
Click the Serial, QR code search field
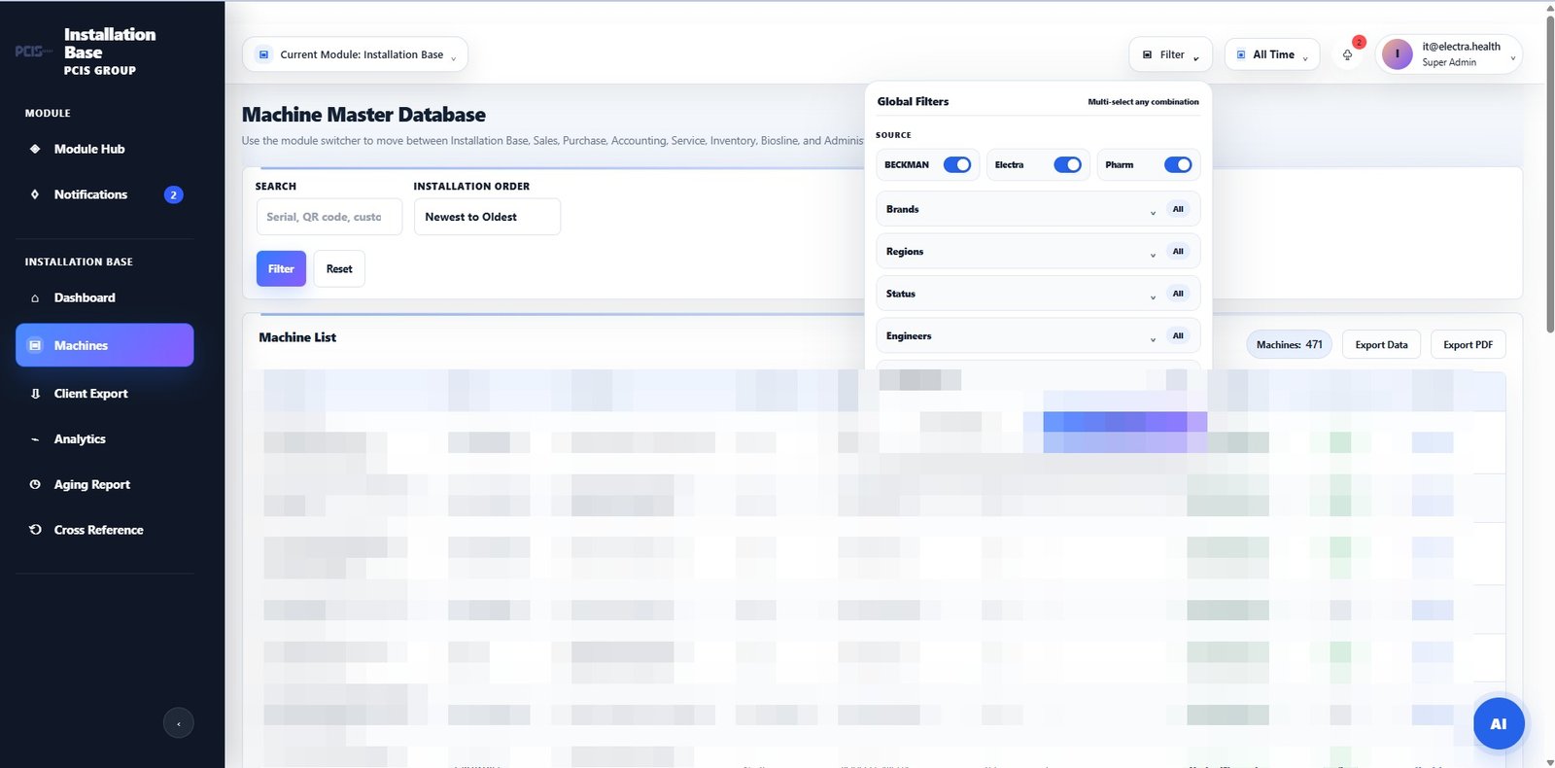coord(328,217)
